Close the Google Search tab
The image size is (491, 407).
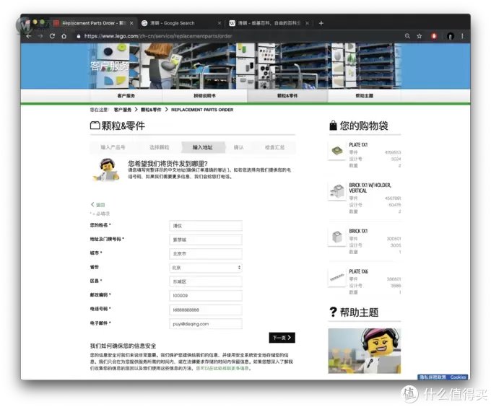pos(220,23)
